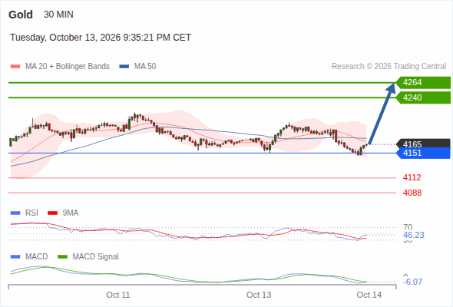Click the 9MA legend label
This screenshot has height=307, width=453.
pos(71,213)
